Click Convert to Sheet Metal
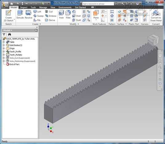The height and width of the screenshot is (144, 165). coord(156,16)
